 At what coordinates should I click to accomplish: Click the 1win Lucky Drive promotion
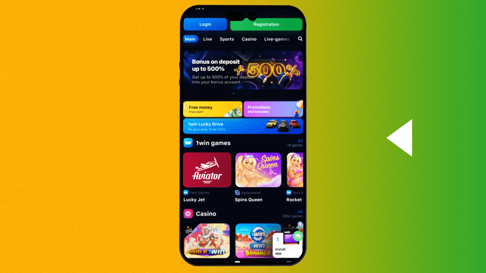pyautogui.click(x=243, y=126)
